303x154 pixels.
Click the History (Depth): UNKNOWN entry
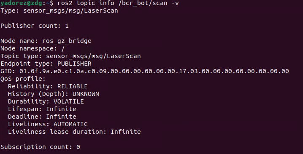[54, 94]
